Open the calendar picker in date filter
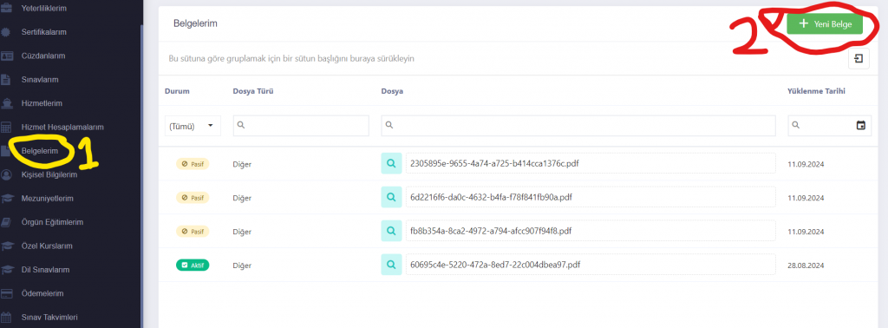Viewport: 888px width, 328px height. click(861, 126)
